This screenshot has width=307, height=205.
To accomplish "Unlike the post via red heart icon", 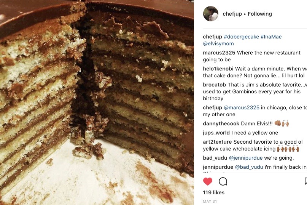I will pos(208,181).
